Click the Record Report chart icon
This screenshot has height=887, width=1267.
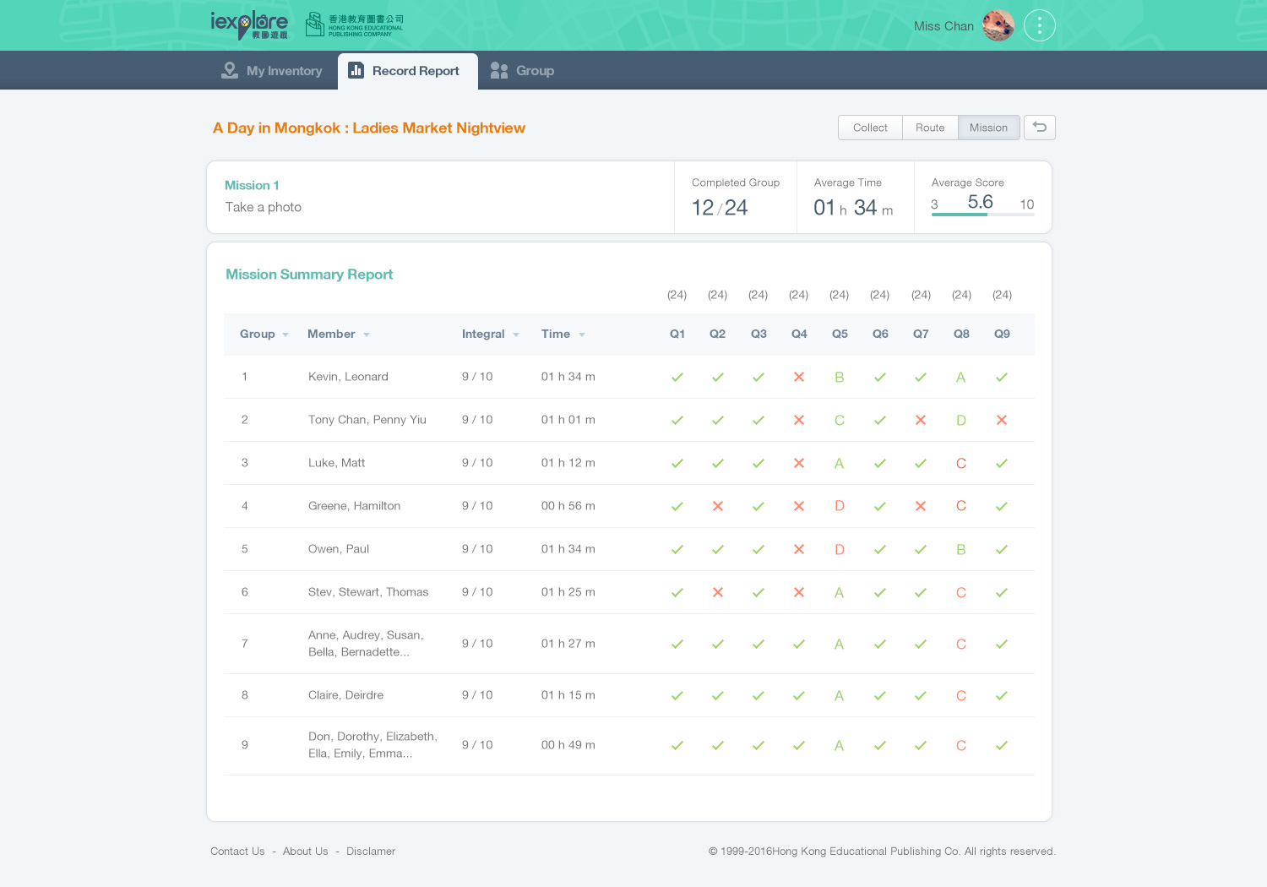tap(356, 71)
